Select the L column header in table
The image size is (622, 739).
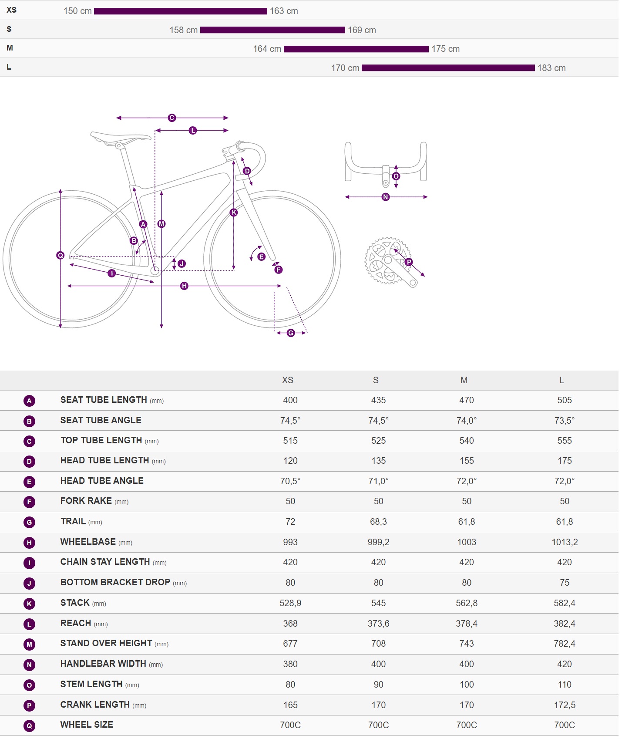(561, 380)
